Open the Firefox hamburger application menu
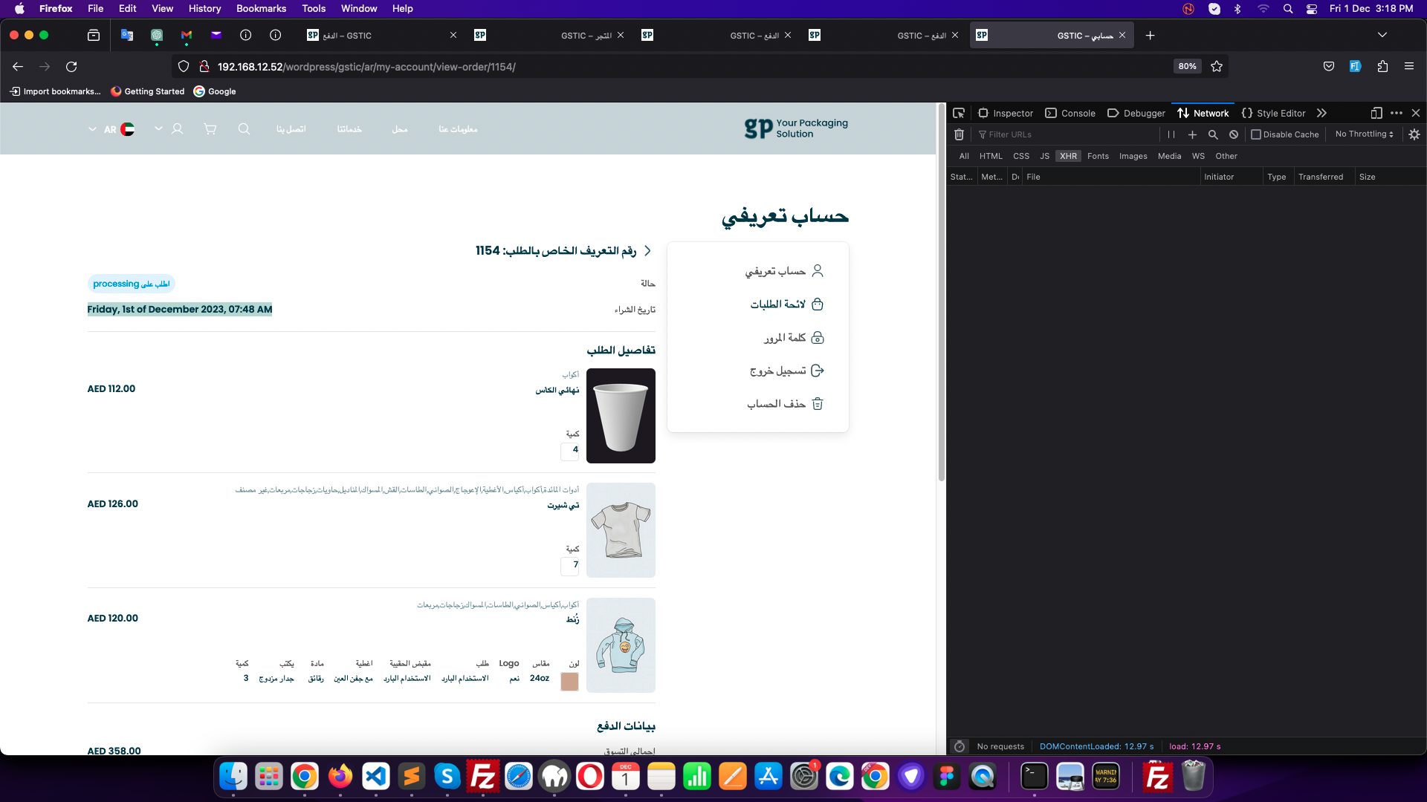1427x802 pixels. tap(1409, 66)
